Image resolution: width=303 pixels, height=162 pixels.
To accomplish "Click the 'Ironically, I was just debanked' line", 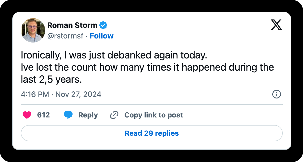I will (x=114, y=56).
